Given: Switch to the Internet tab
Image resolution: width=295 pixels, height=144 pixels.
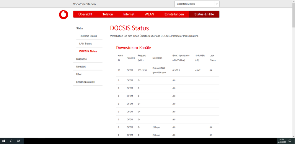Looking at the screenshot, I should pos(129,14).
